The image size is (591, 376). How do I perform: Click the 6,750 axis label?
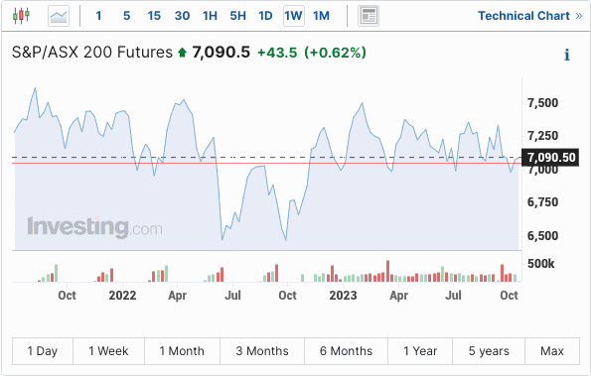point(542,202)
